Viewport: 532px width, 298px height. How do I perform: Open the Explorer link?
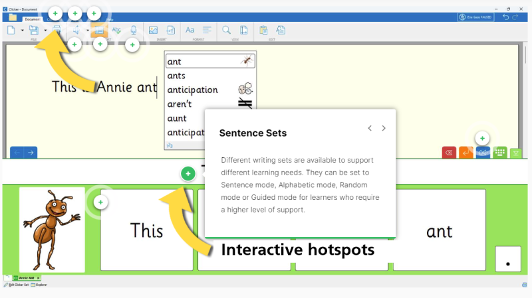pyautogui.click(x=39, y=285)
